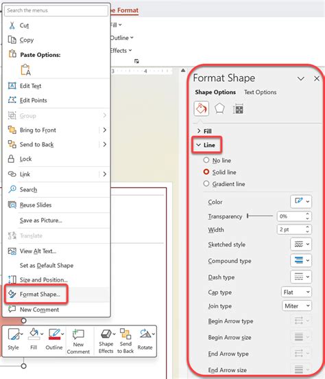
Task: Click Style dropdown arrow in mini toolbar
Action: pyautogui.click(x=22, y=334)
